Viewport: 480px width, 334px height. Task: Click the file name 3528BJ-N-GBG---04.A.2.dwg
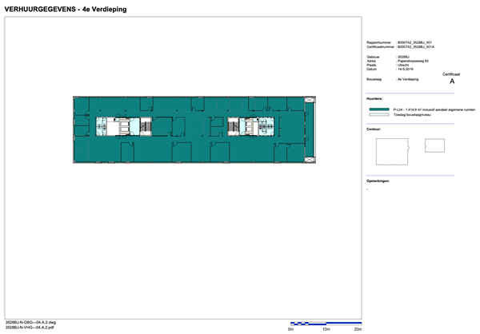pyautogui.click(x=30, y=322)
